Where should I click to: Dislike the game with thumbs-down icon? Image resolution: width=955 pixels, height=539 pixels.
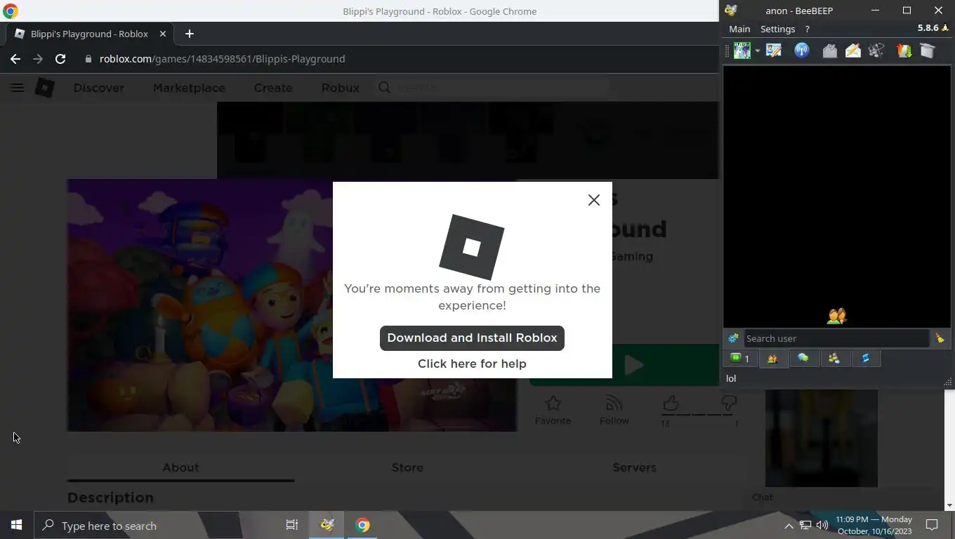728,404
